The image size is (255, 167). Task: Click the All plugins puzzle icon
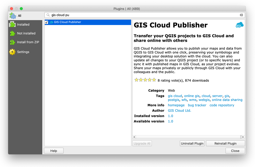[x=13, y=16]
